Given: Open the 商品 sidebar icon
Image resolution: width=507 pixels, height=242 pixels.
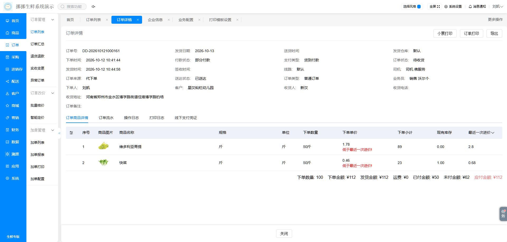Looking at the screenshot, I should point(7,33).
